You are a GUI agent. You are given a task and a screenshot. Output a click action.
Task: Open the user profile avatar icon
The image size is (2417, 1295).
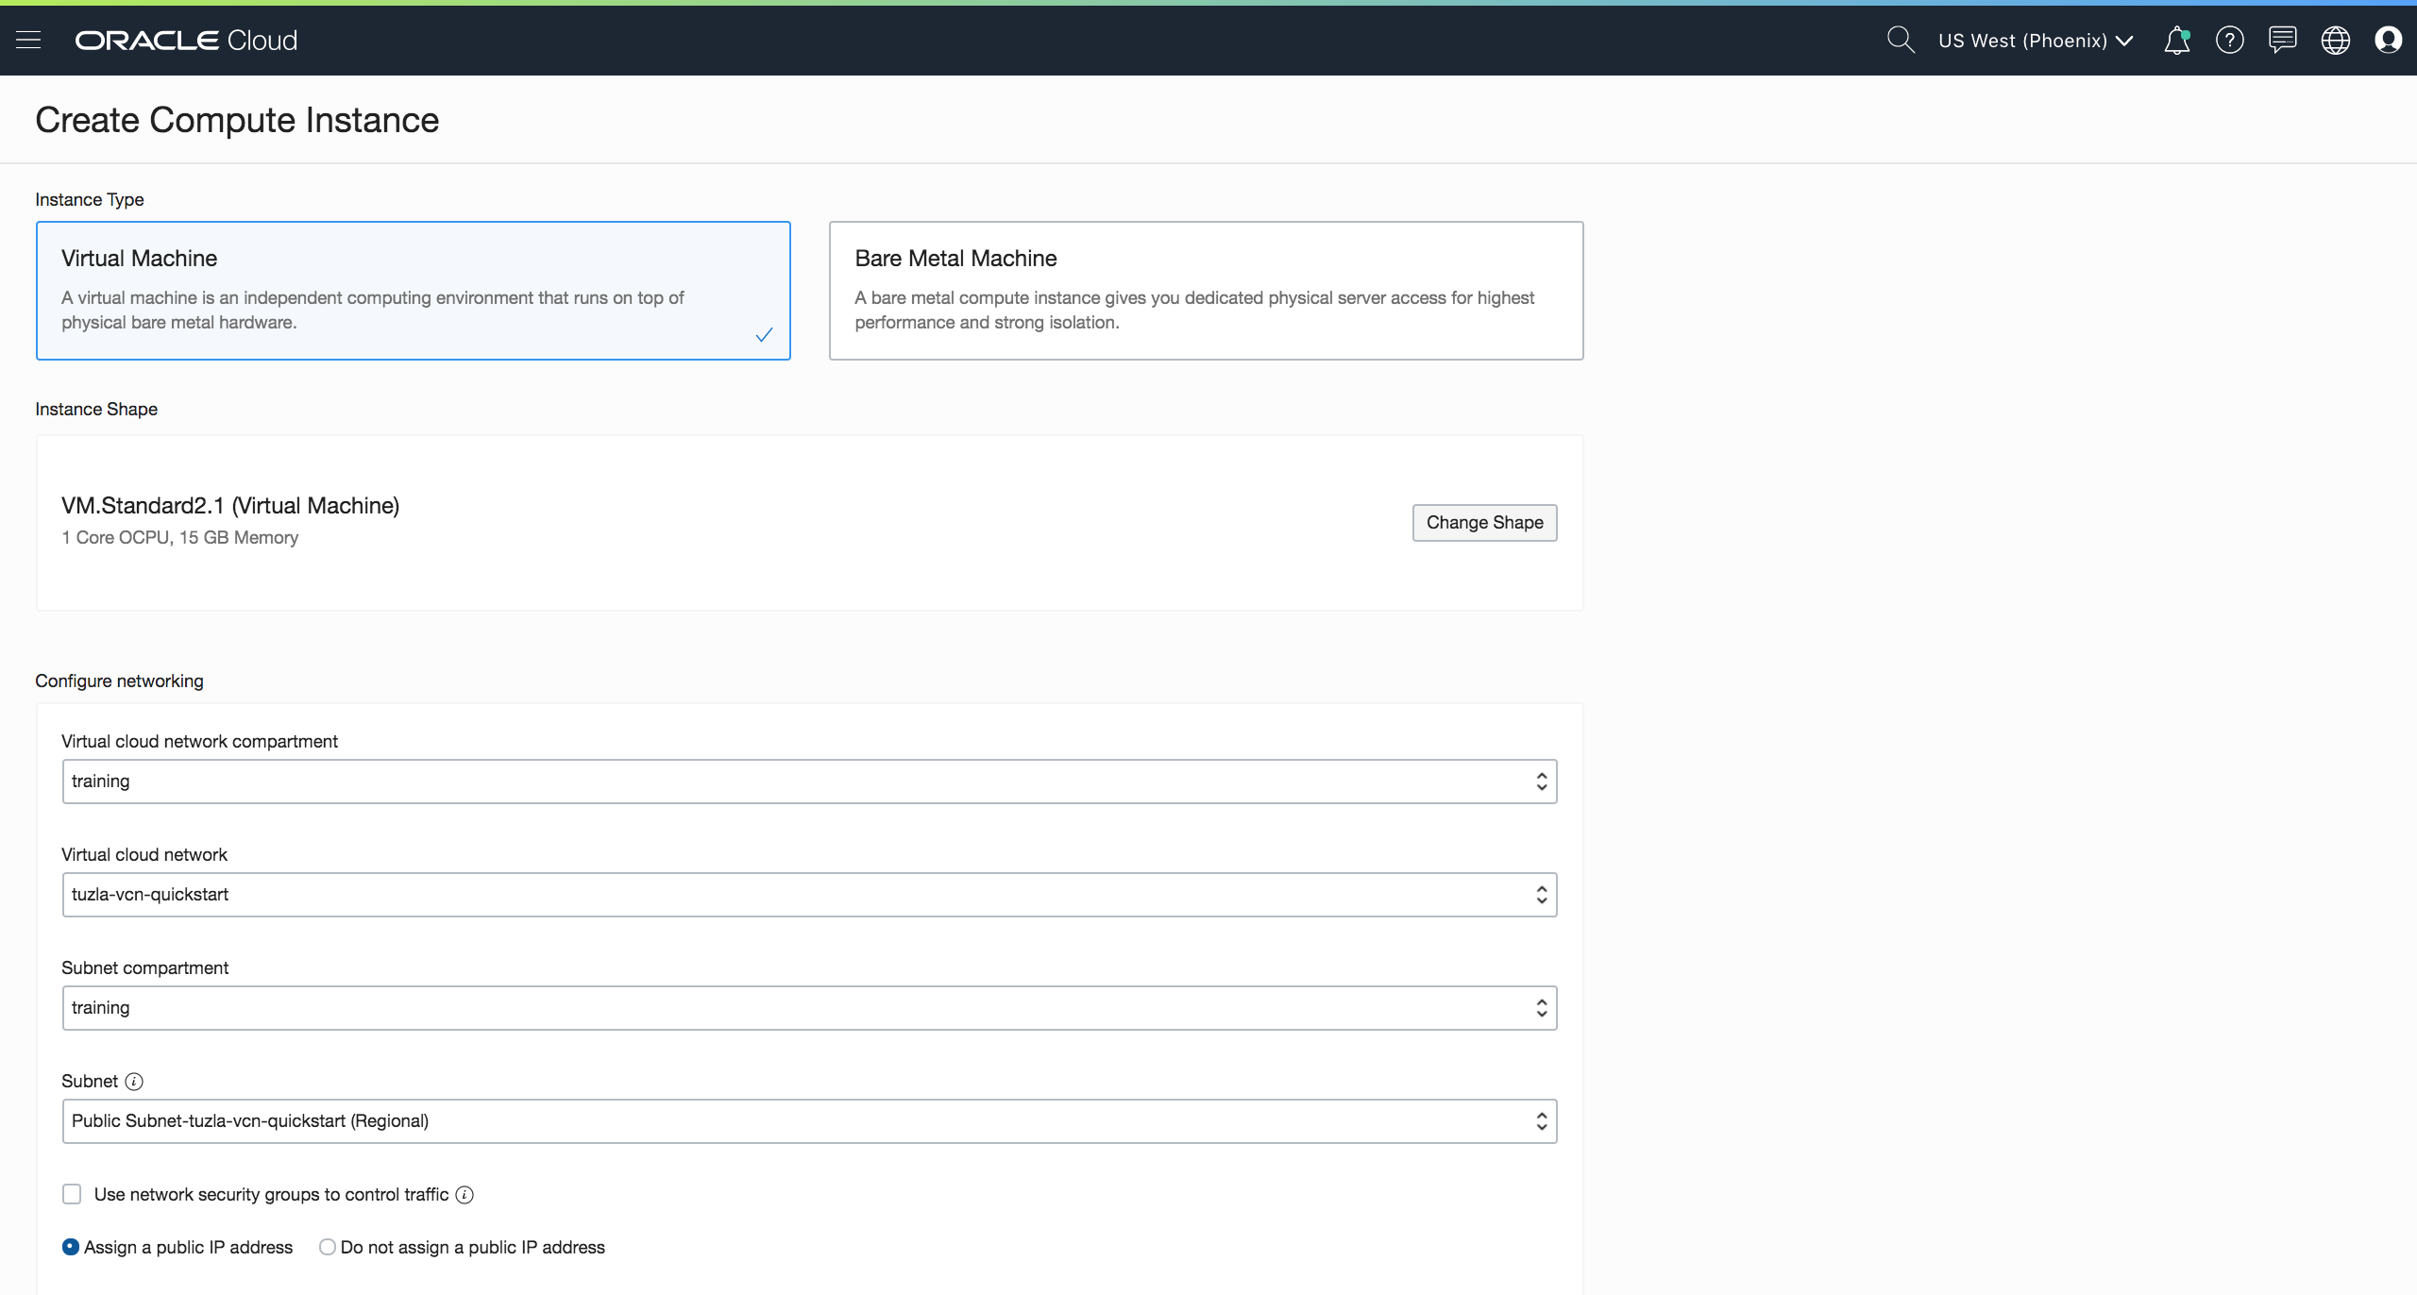(x=2388, y=40)
